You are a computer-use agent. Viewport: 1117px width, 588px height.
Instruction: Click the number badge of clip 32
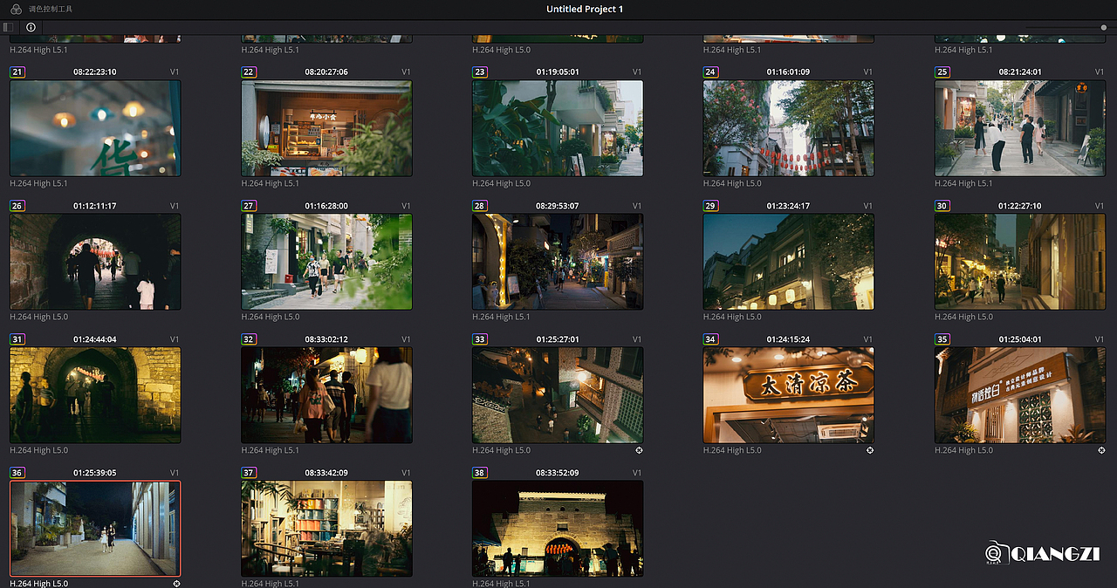coord(249,339)
